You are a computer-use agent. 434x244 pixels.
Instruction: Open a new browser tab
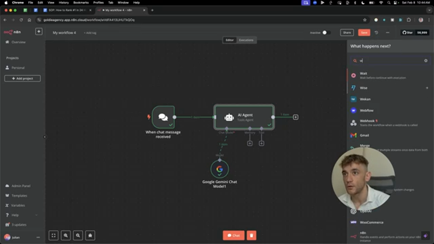(x=152, y=10)
